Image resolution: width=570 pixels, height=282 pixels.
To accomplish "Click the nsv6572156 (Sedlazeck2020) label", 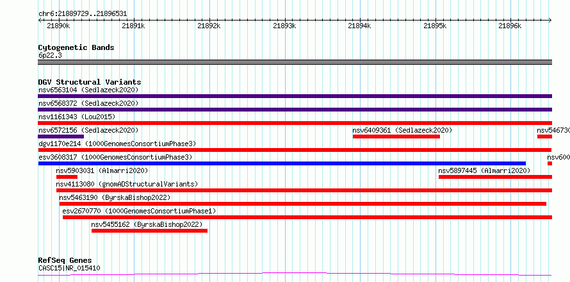I will (x=88, y=130).
